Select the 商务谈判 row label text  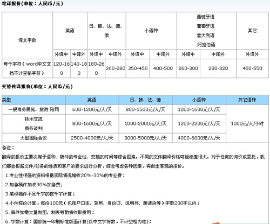(x=33, y=128)
